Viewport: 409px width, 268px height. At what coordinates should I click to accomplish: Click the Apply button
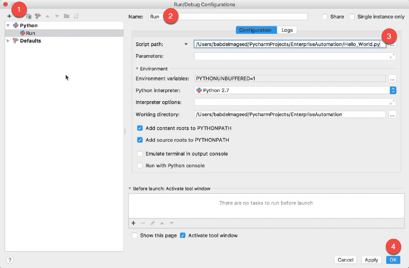(x=371, y=260)
